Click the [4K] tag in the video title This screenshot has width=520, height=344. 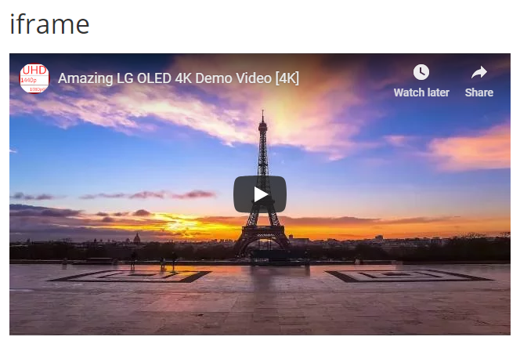287,78
